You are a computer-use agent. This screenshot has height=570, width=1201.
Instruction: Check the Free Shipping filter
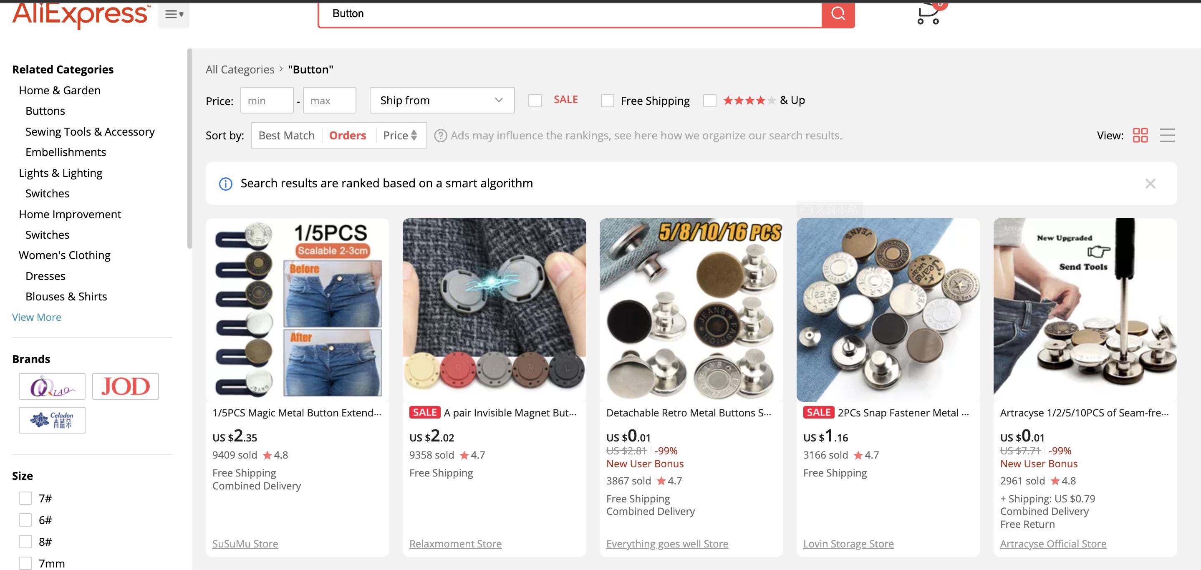(x=608, y=101)
